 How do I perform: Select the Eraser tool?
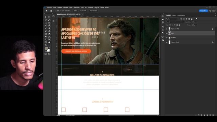49,31
